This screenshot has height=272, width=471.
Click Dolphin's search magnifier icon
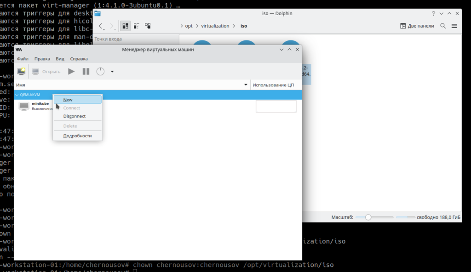click(443, 26)
